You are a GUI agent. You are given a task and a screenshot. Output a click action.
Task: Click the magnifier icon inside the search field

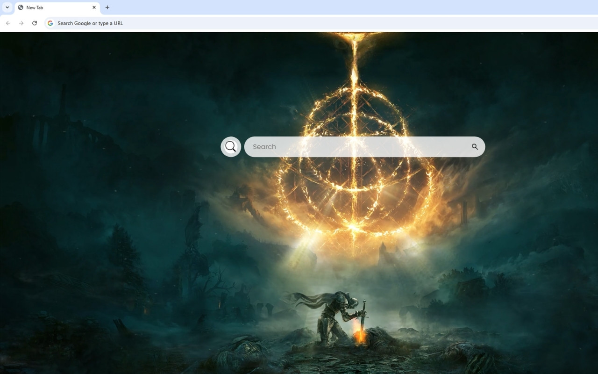tap(475, 146)
